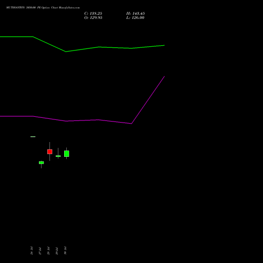Image resolution: width=263 pixels, height=263 pixels.
Task: Select the 28 Jul date label
Action: (x=48, y=250)
